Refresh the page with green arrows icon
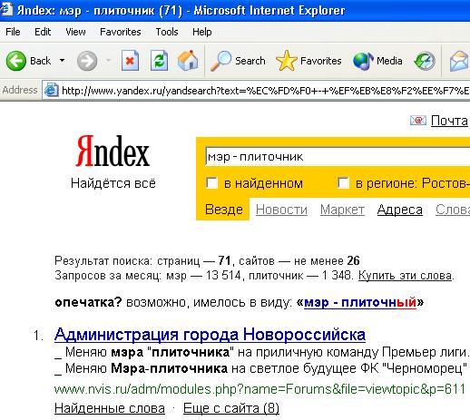 click(x=159, y=61)
